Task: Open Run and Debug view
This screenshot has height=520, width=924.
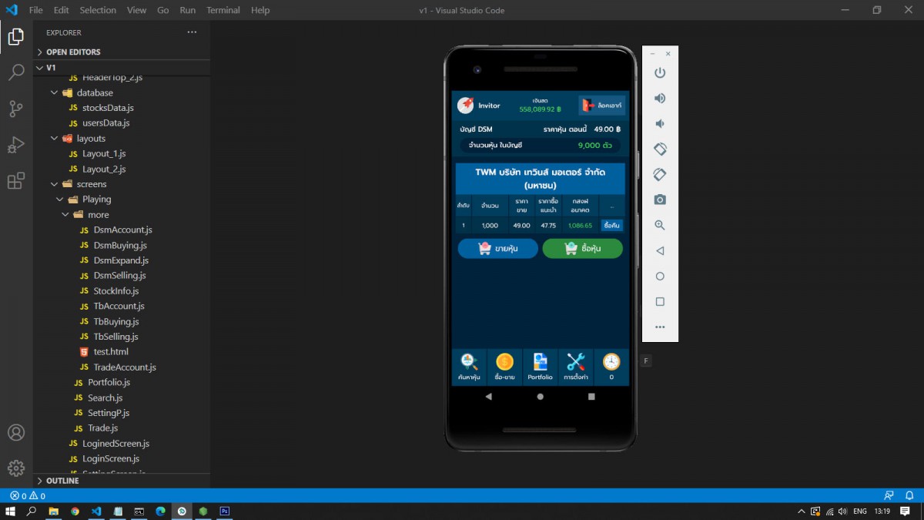Action: (16, 145)
